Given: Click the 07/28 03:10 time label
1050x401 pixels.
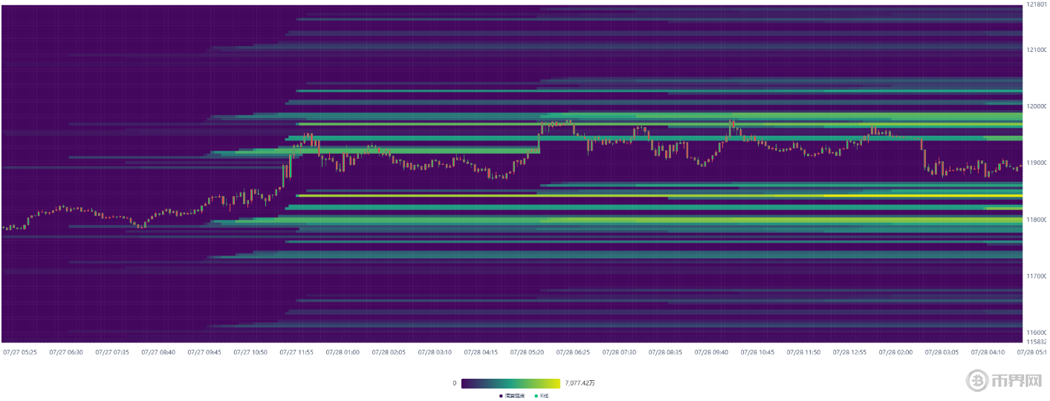Looking at the screenshot, I should pyautogui.click(x=435, y=353).
